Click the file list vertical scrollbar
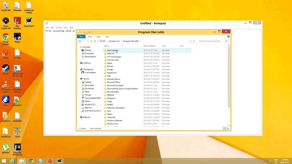 (x=229, y=77)
